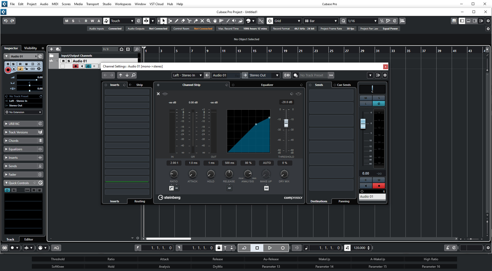This screenshot has width=492, height=271.
Task: Select the Glue tool
Action: pos(196,21)
